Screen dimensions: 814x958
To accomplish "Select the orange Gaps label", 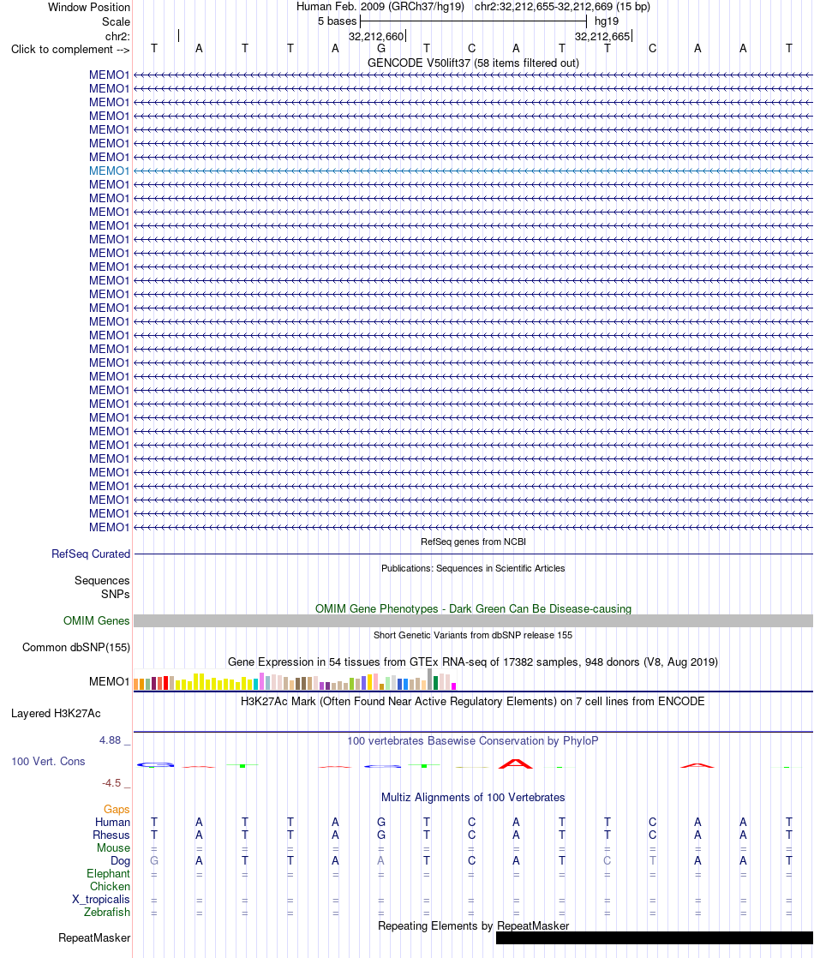I will pyautogui.click(x=117, y=810).
